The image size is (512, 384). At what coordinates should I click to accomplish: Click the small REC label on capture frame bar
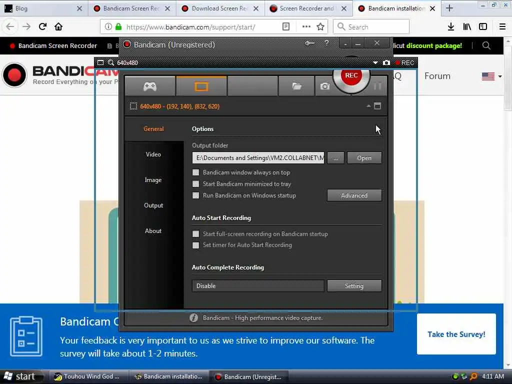click(x=405, y=62)
